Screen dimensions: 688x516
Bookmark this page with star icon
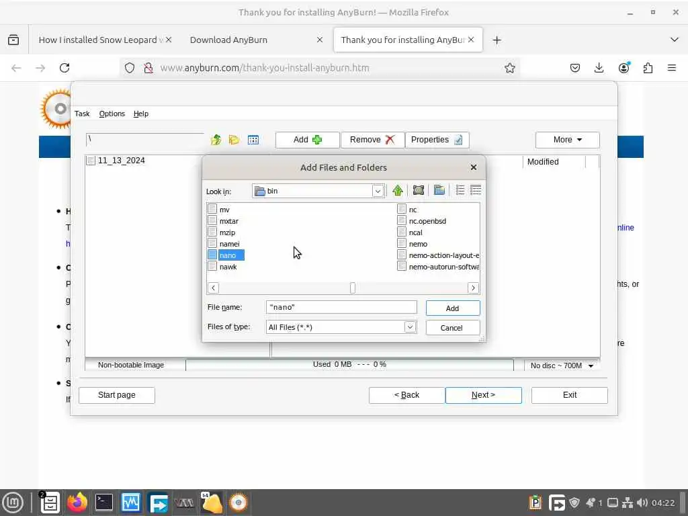coord(509,68)
